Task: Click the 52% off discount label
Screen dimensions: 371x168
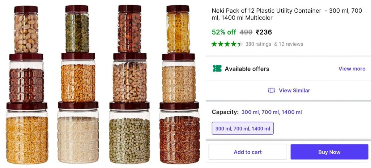Action: [x=224, y=32]
